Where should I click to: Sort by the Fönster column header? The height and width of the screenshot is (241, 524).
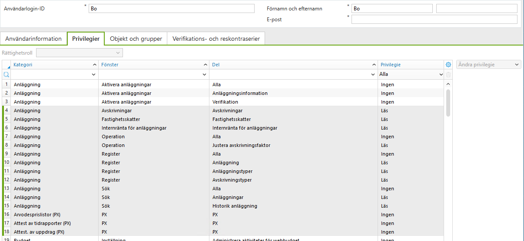[x=154, y=65]
